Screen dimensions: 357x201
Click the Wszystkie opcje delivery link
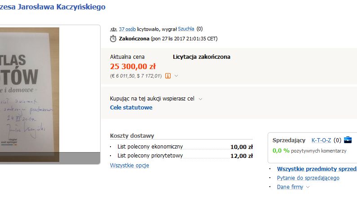point(129,166)
